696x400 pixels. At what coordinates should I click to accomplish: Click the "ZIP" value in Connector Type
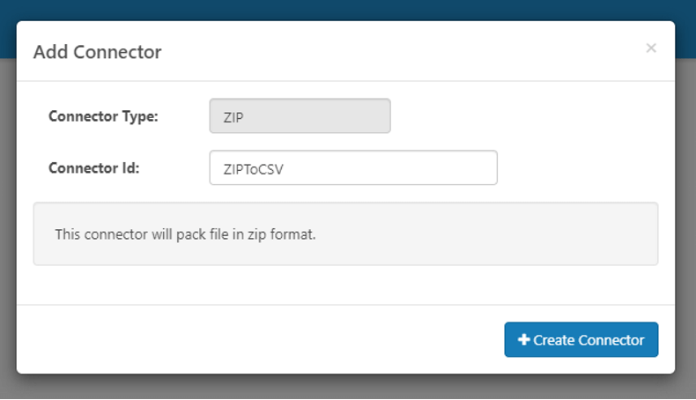pos(233,116)
